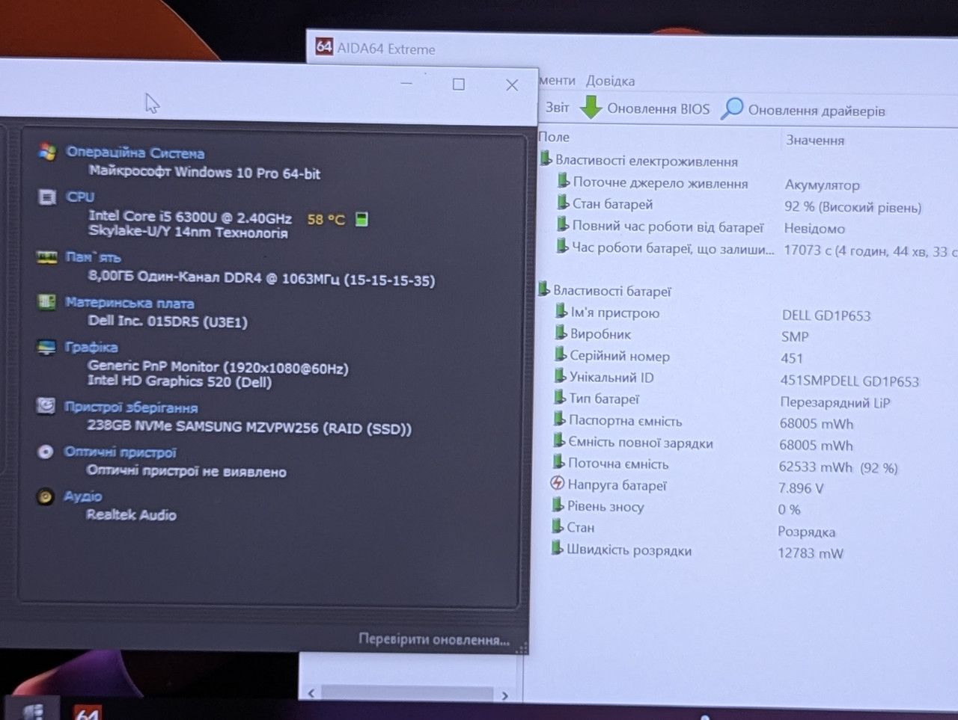Select the 451SMPDELL GD1P653 unique ID value
The width and height of the screenshot is (958, 720).
click(849, 381)
